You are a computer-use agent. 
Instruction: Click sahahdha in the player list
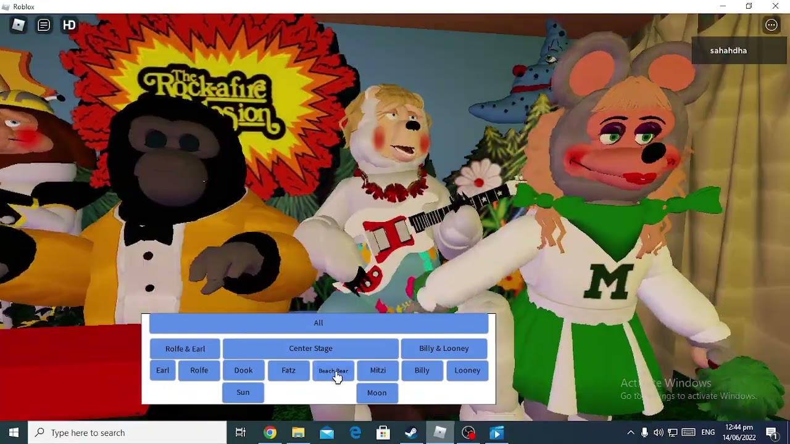click(728, 51)
